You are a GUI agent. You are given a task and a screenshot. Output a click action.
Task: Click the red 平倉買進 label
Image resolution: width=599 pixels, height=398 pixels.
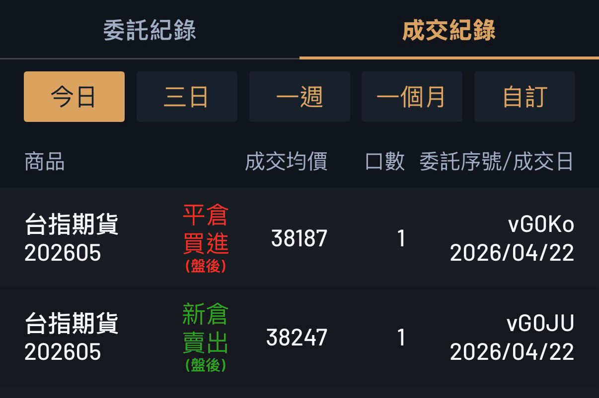[x=205, y=229]
